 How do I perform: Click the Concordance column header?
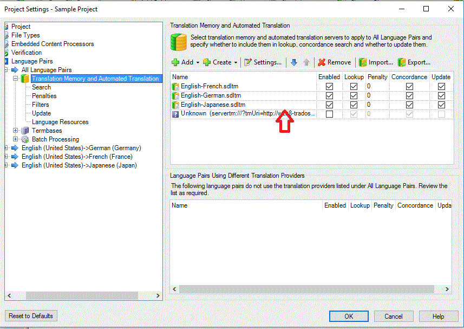pyautogui.click(x=409, y=77)
